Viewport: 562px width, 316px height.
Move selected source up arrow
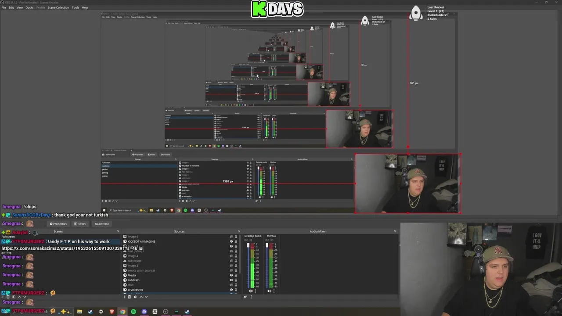coord(141,297)
